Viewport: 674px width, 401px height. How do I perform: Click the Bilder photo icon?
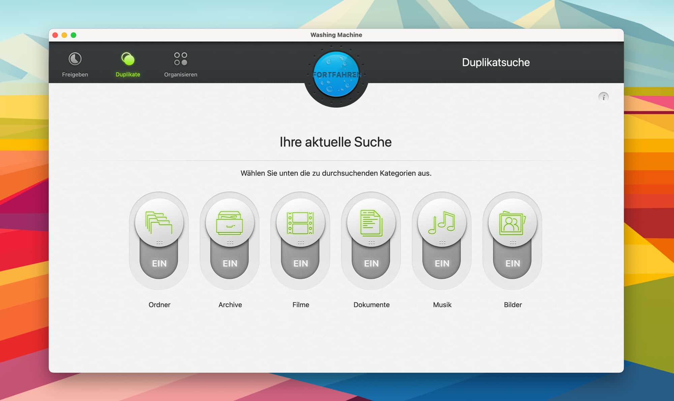[513, 222]
